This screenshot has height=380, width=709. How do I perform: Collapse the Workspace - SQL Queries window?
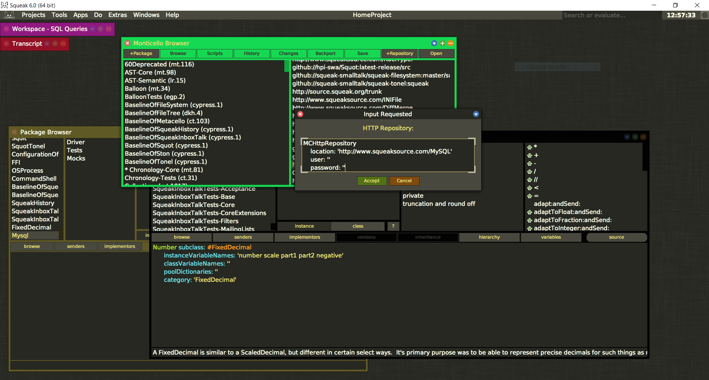(109, 29)
